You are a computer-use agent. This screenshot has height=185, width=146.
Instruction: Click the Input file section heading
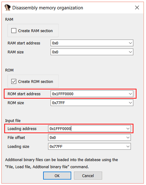(x=13, y=121)
